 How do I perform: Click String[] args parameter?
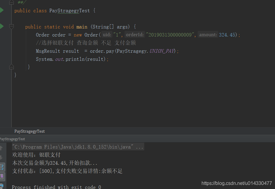110,27
